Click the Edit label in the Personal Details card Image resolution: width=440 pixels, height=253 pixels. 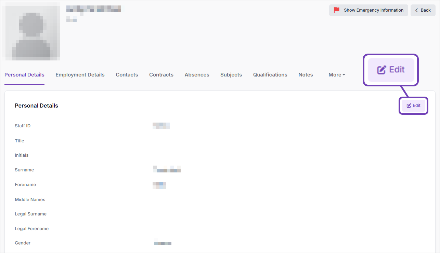[x=416, y=106]
